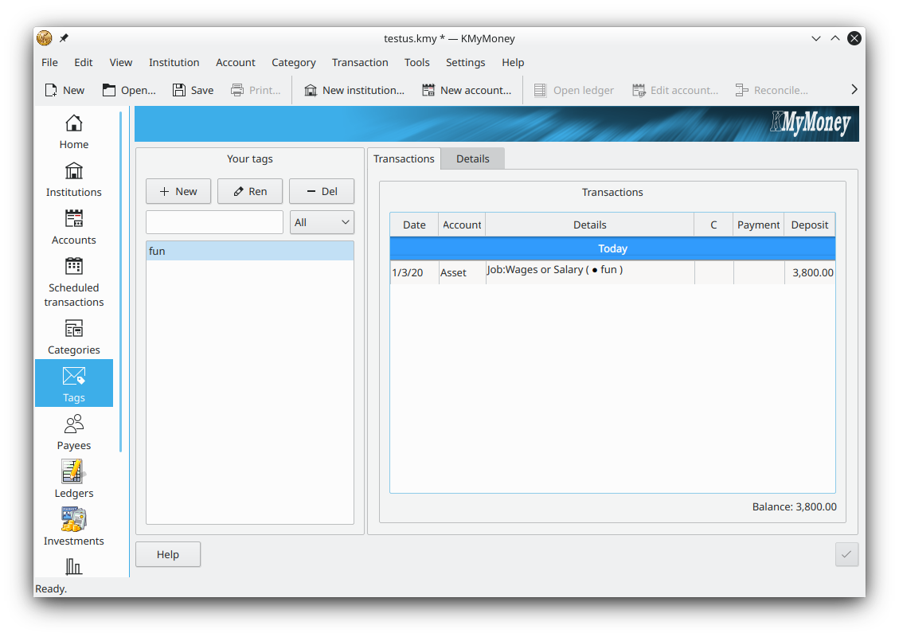
Task: Switch to Categories view
Action: click(73, 337)
